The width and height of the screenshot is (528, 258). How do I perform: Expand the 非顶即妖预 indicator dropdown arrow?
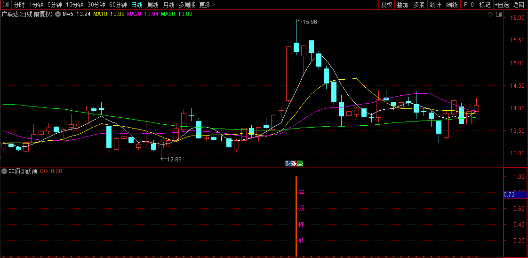coord(5,171)
